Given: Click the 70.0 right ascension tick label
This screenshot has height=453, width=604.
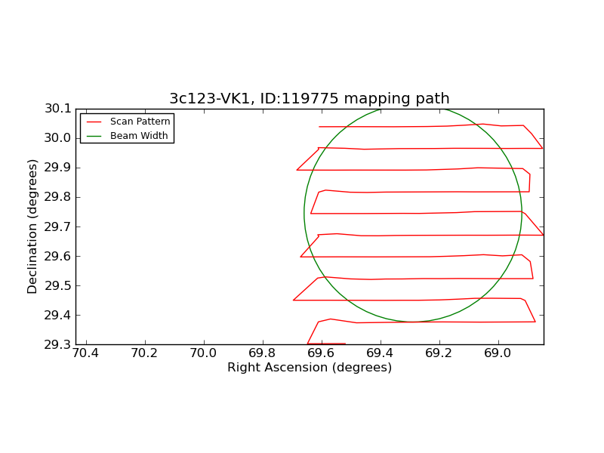Looking at the screenshot, I should [x=203, y=353].
